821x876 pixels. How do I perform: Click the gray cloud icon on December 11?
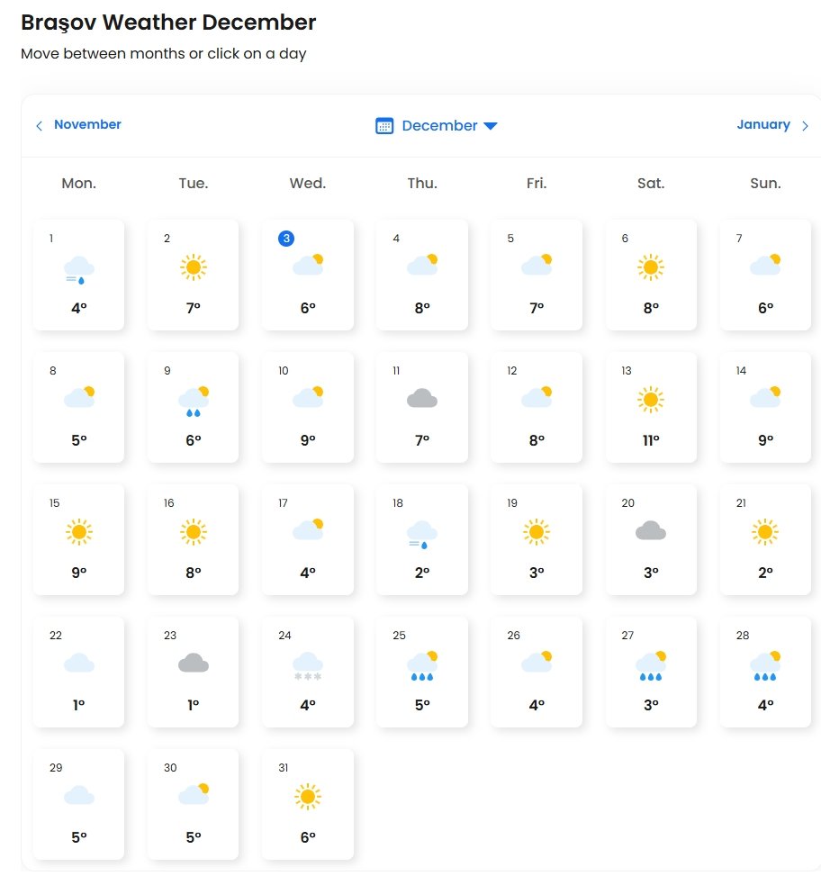click(x=422, y=399)
